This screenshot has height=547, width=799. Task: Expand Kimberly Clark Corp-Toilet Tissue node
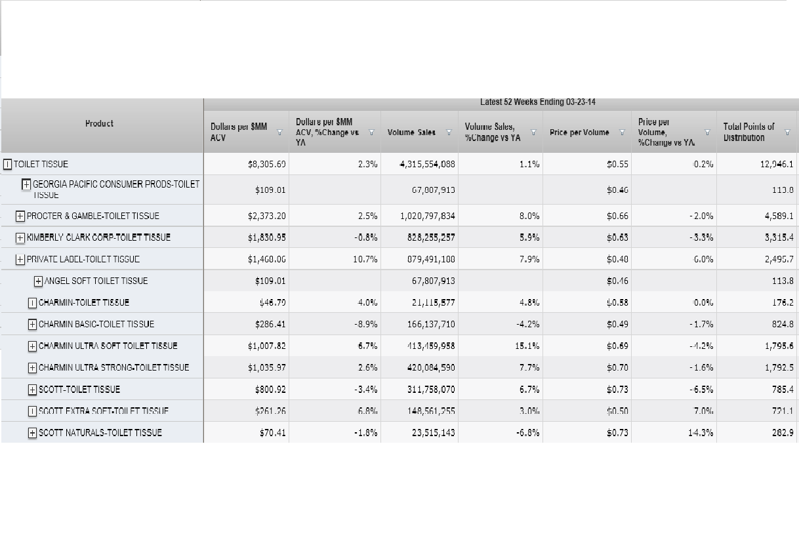click(20, 237)
